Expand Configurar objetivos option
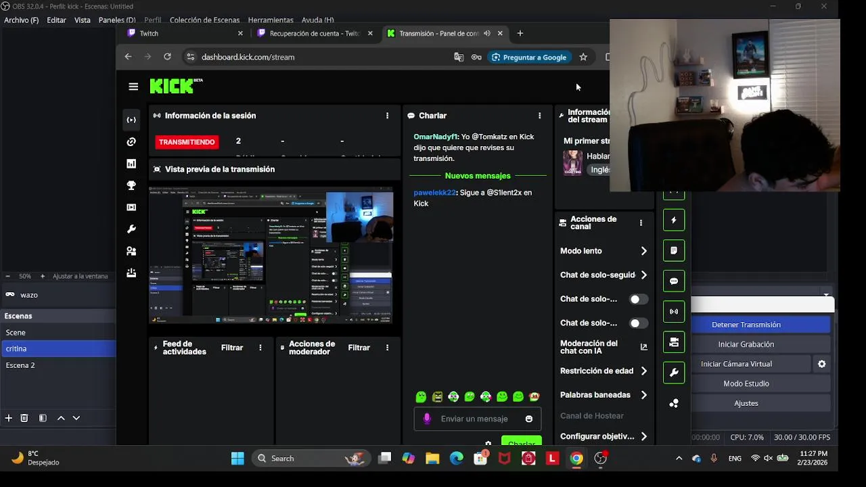This screenshot has width=866, height=487. point(603,436)
